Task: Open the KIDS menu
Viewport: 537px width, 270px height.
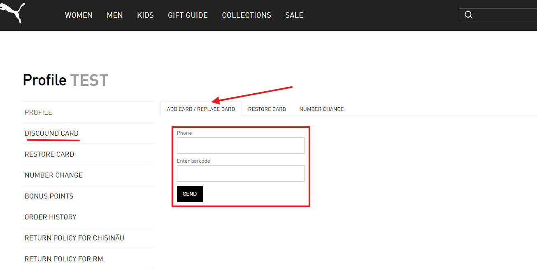Action: pyautogui.click(x=145, y=15)
